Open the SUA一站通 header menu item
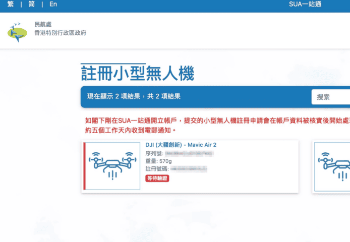 pyautogui.click(x=305, y=5)
